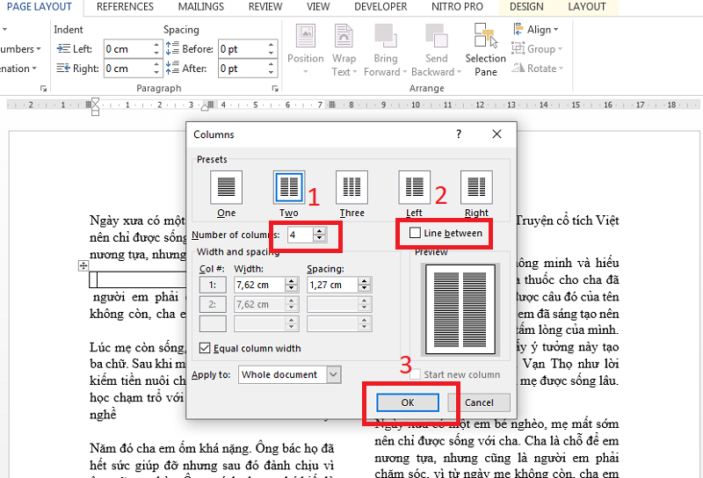Viewport: 703px width, 478px height.
Task: Open the Group dropdown
Action: [537, 49]
